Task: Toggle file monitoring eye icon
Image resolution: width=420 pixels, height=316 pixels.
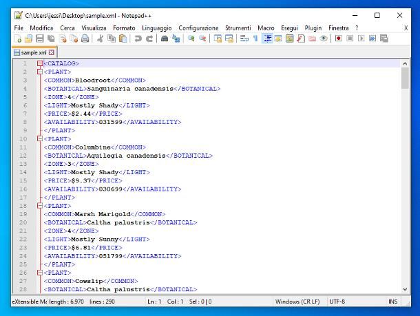Action: [324, 39]
